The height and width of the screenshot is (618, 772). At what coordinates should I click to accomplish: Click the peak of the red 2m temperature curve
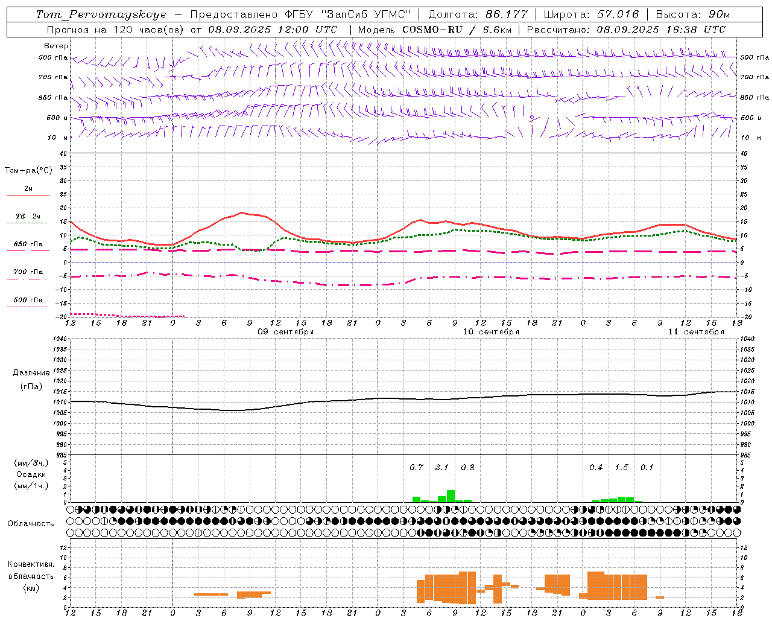[x=241, y=212]
